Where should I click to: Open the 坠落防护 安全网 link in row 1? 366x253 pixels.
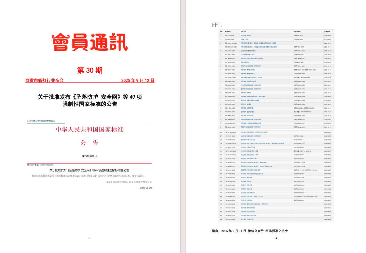click(246, 35)
